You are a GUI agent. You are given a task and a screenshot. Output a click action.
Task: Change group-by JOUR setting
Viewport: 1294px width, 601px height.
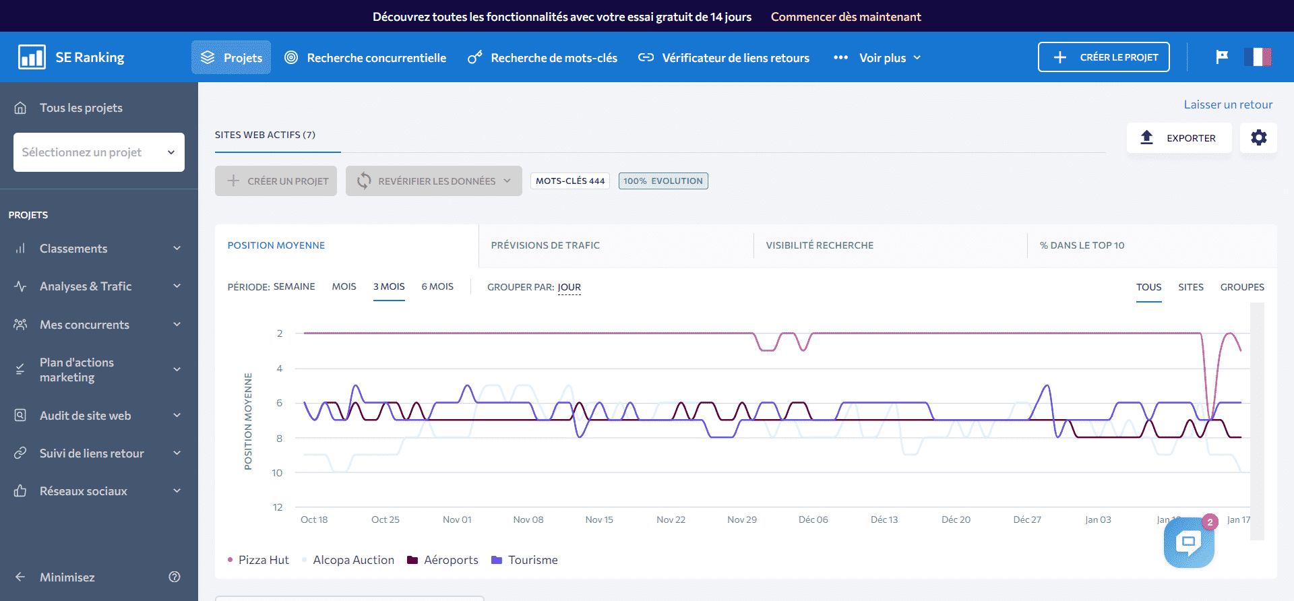[x=569, y=288]
